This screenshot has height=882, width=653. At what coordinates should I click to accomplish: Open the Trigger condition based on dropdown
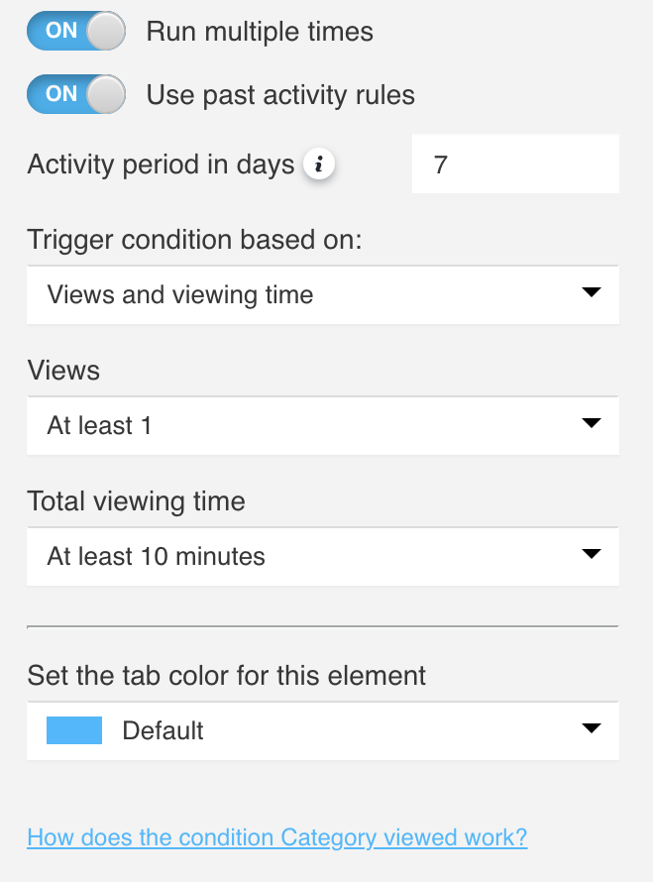tap(323, 294)
